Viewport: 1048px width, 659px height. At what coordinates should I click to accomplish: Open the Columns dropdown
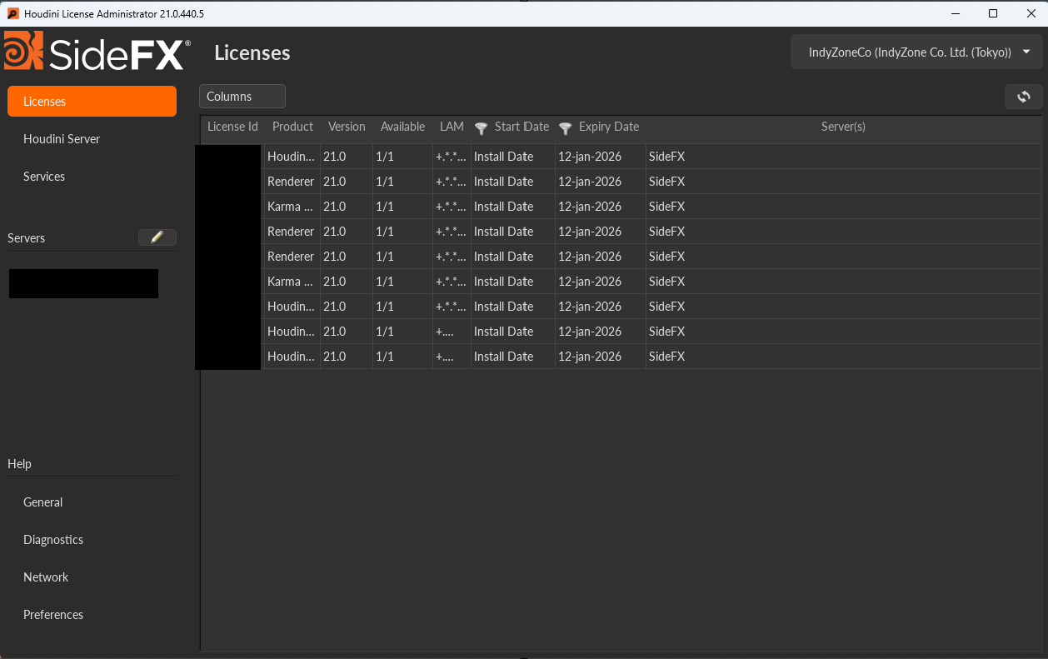point(242,97)
